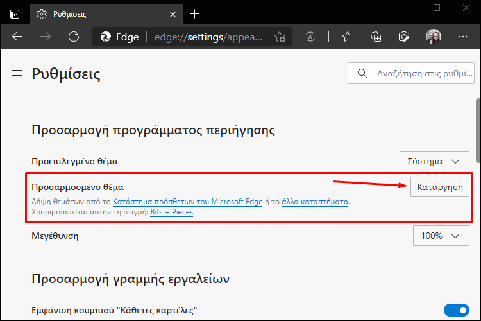Viewport: 481px width, 321px height.
Task: Click the Κατάργηση button
Action: pyautogui.click(x=439, y=187)
